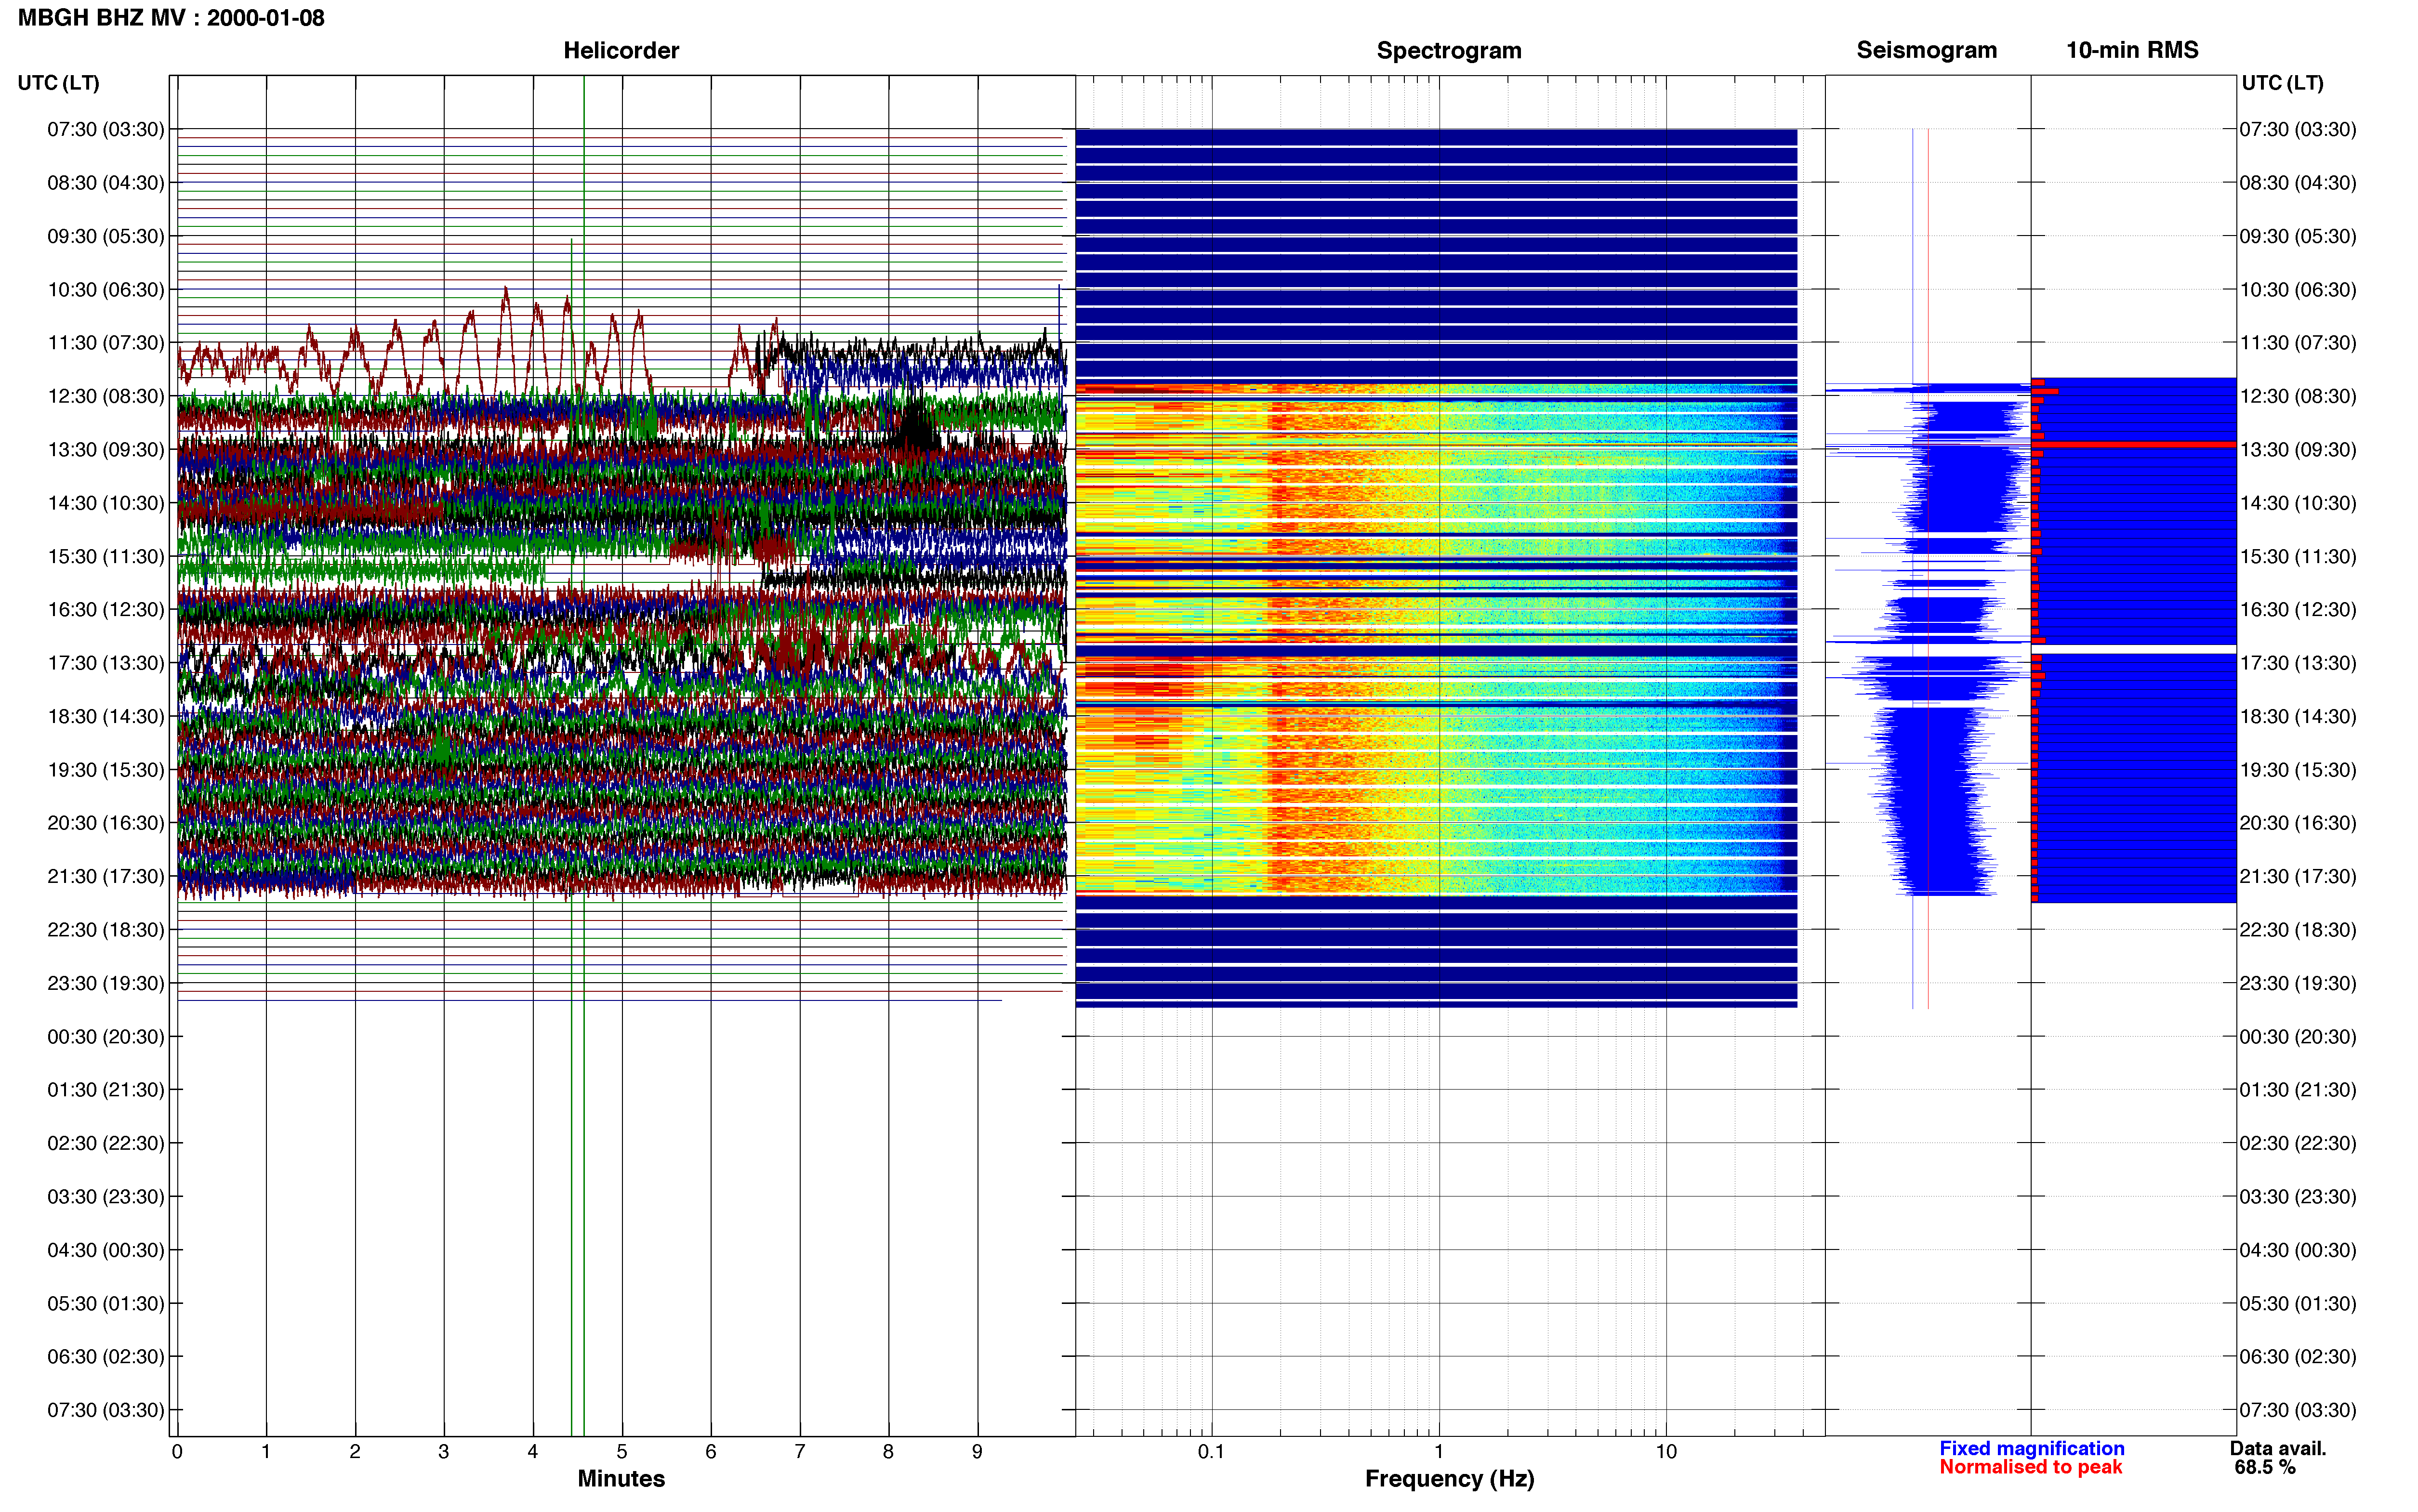Click the 1 Hz frequency tick label
Viewport: 2418px width, 1512px height.
1439,1451
